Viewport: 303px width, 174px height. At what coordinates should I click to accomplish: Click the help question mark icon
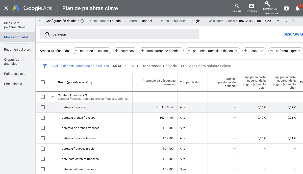coord(286,8)
